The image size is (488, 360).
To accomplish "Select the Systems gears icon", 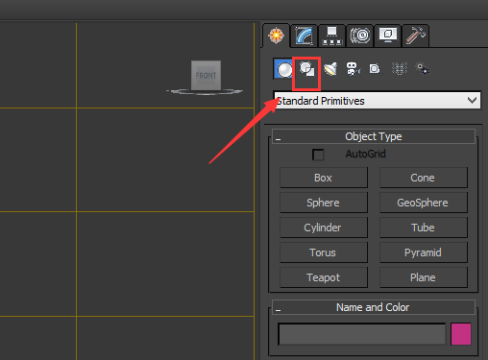I will point(423,69).
